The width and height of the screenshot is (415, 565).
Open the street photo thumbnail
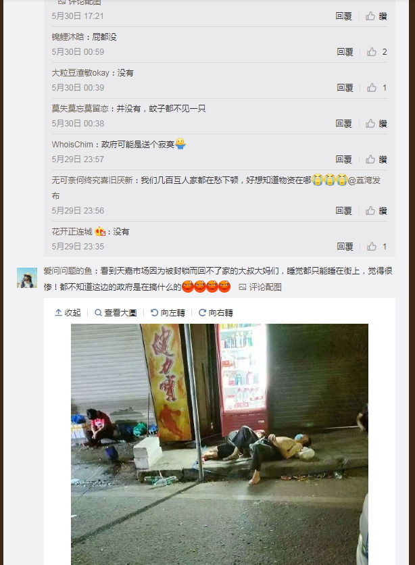point(220,444)
